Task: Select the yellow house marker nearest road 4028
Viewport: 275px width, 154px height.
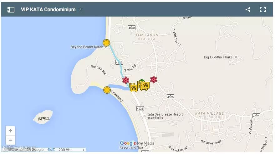Action: click(146, 86)
